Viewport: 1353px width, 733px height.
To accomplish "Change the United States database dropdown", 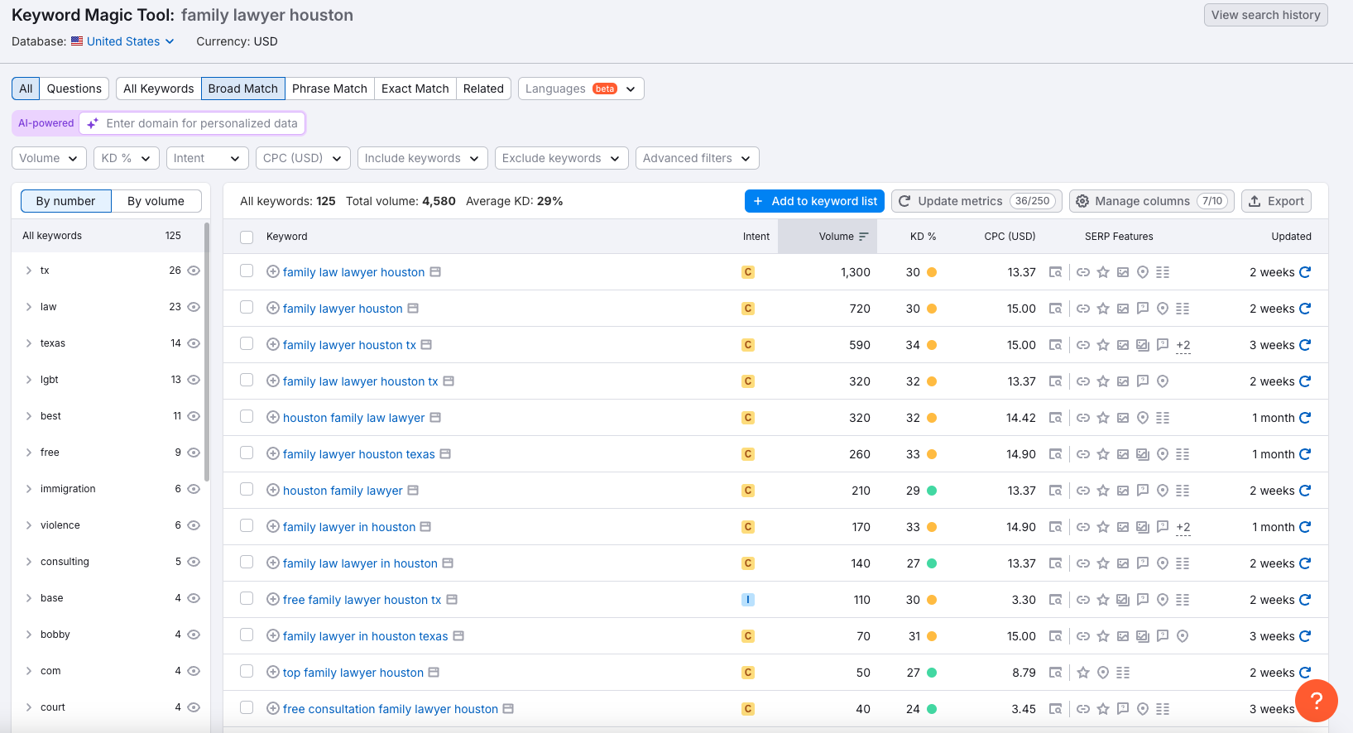I will coord(122,41).
